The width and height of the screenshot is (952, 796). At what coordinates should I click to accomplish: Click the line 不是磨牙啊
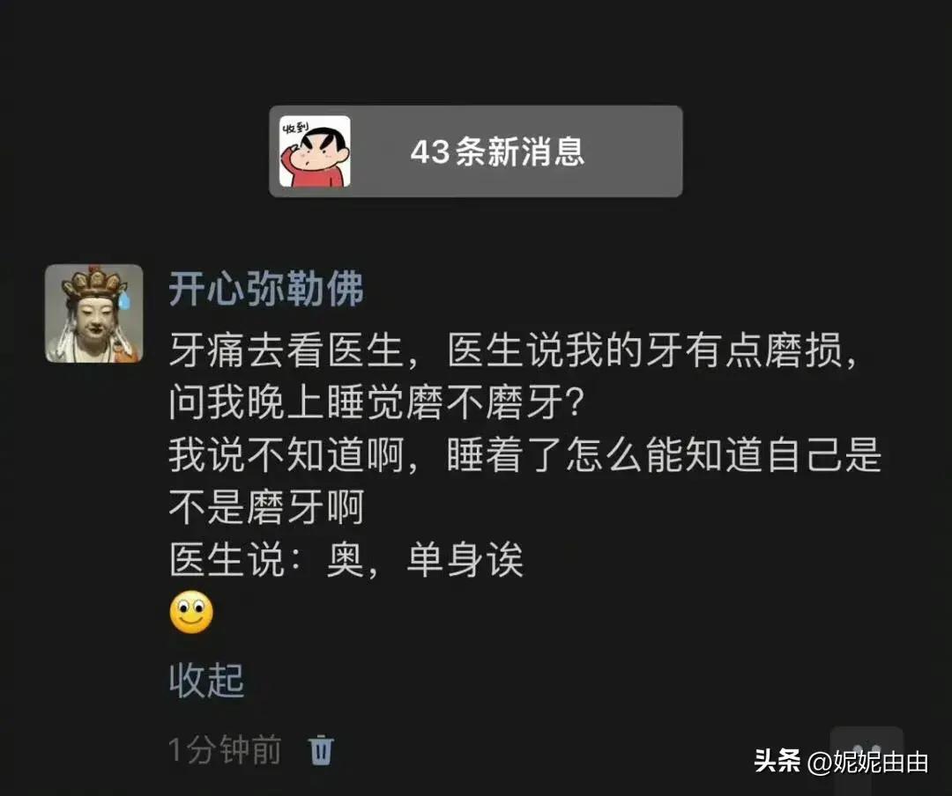coord(266,507)
